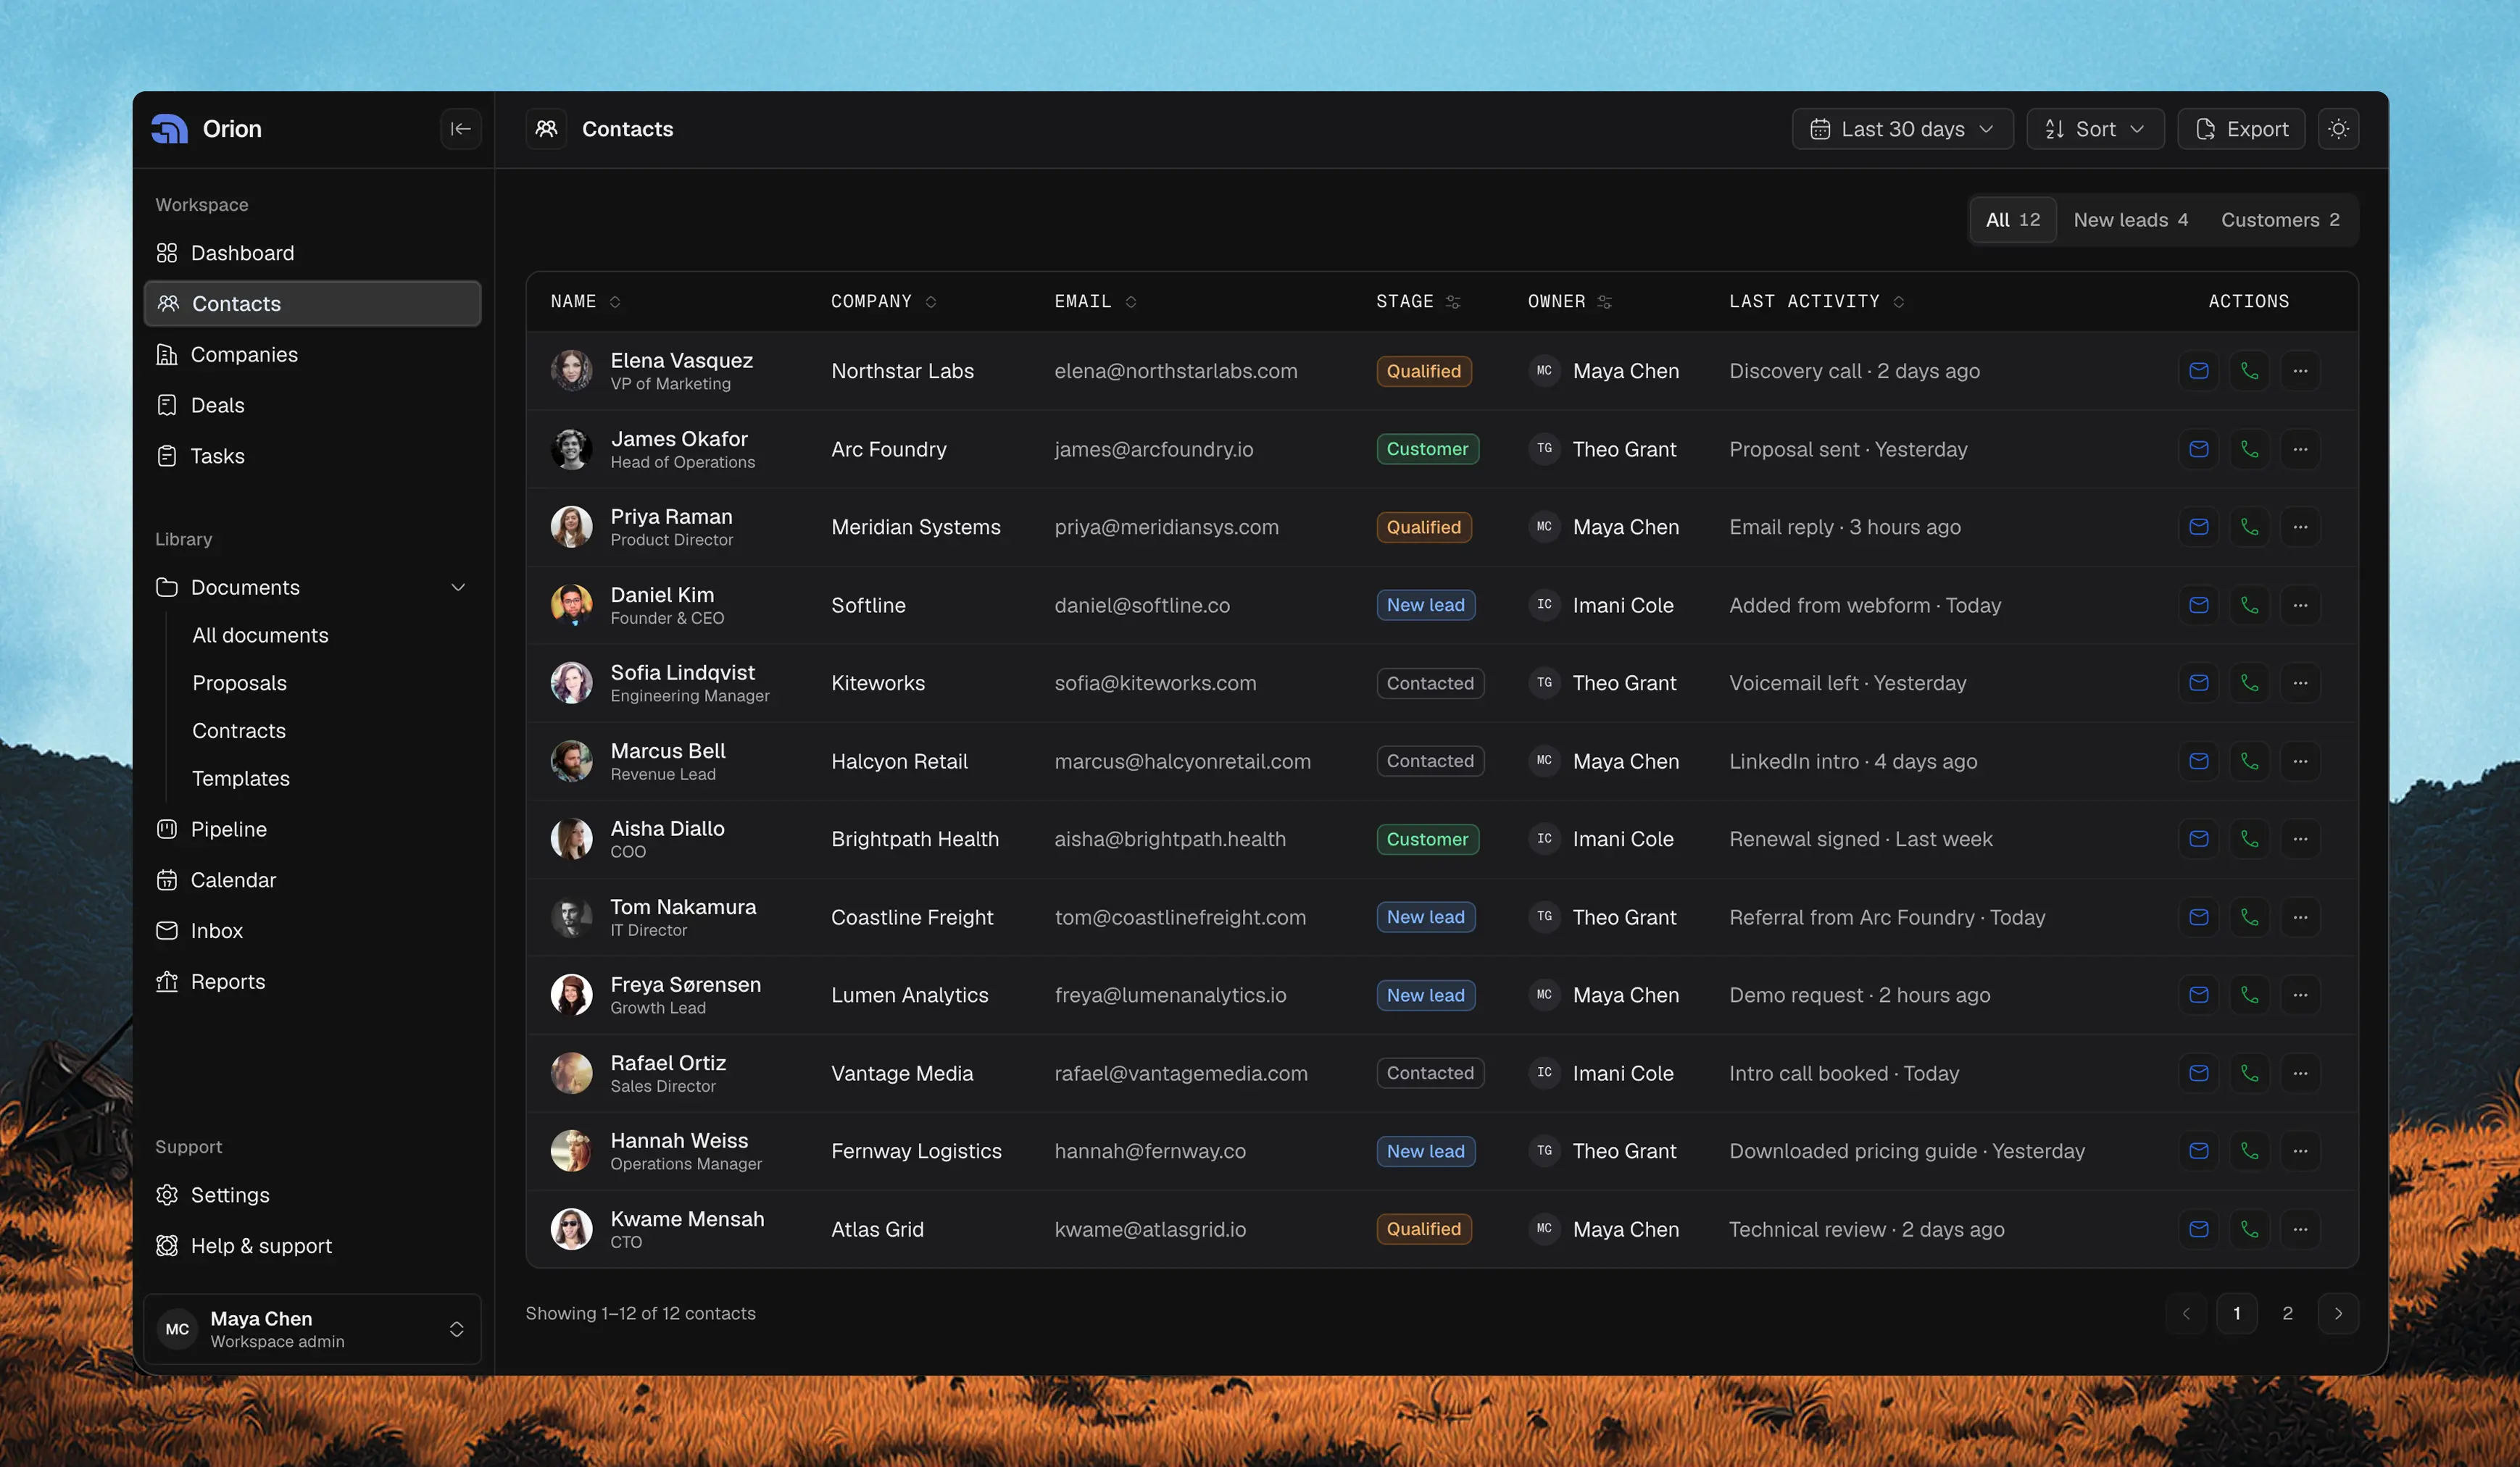The height and width of the screenshot is (1467, 2520).
Task: Open Companies in the sidebar
Action: [x=312, y=355]
